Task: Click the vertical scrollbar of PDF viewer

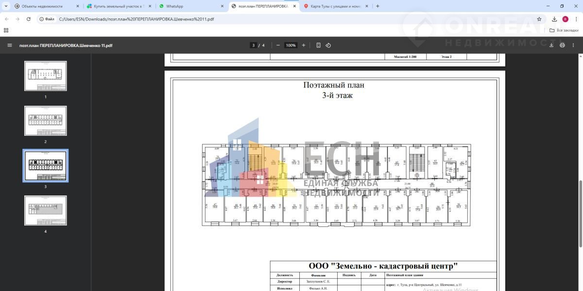Action: tap(580, 194)
